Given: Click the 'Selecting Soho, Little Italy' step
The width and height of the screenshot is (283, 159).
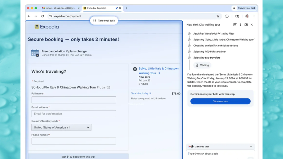Looking at the screenshot, I should 224,40.
